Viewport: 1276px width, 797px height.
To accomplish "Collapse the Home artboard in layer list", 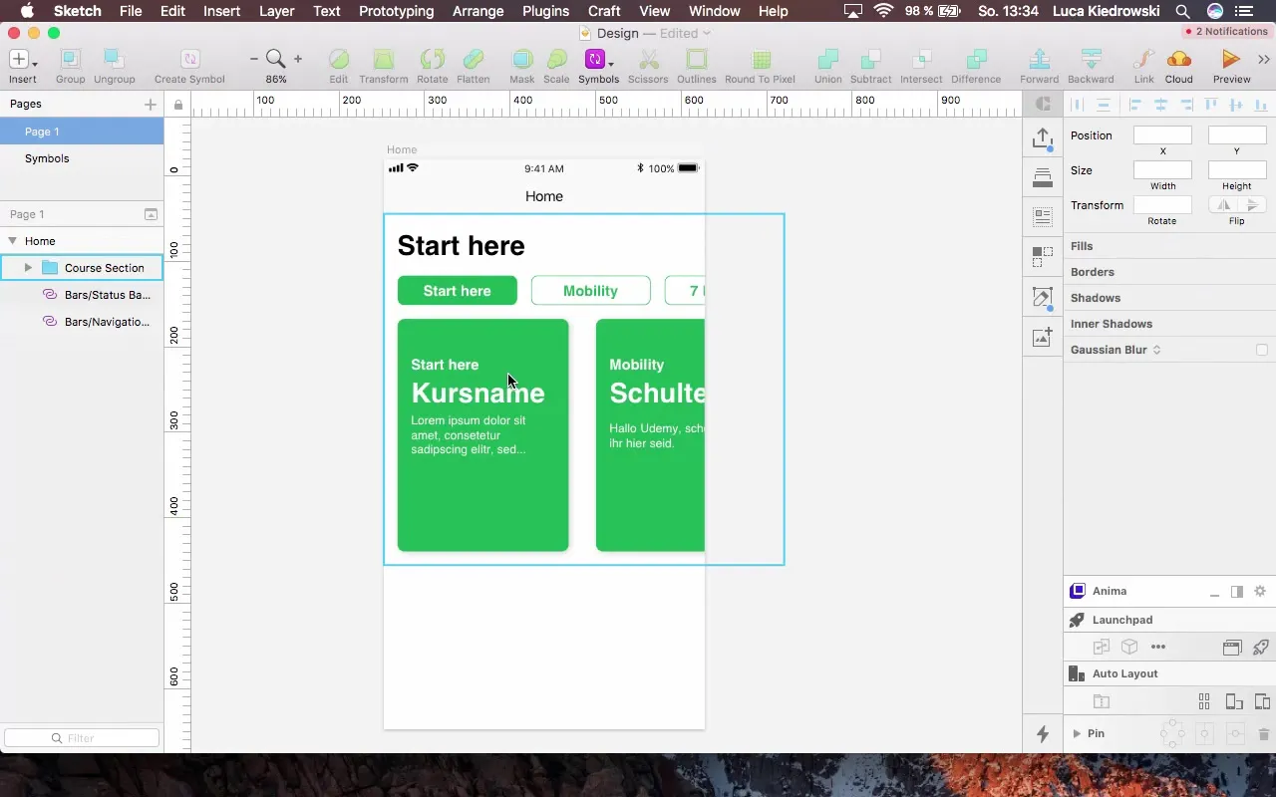I will pyautogui.click(x=12, y=241).
